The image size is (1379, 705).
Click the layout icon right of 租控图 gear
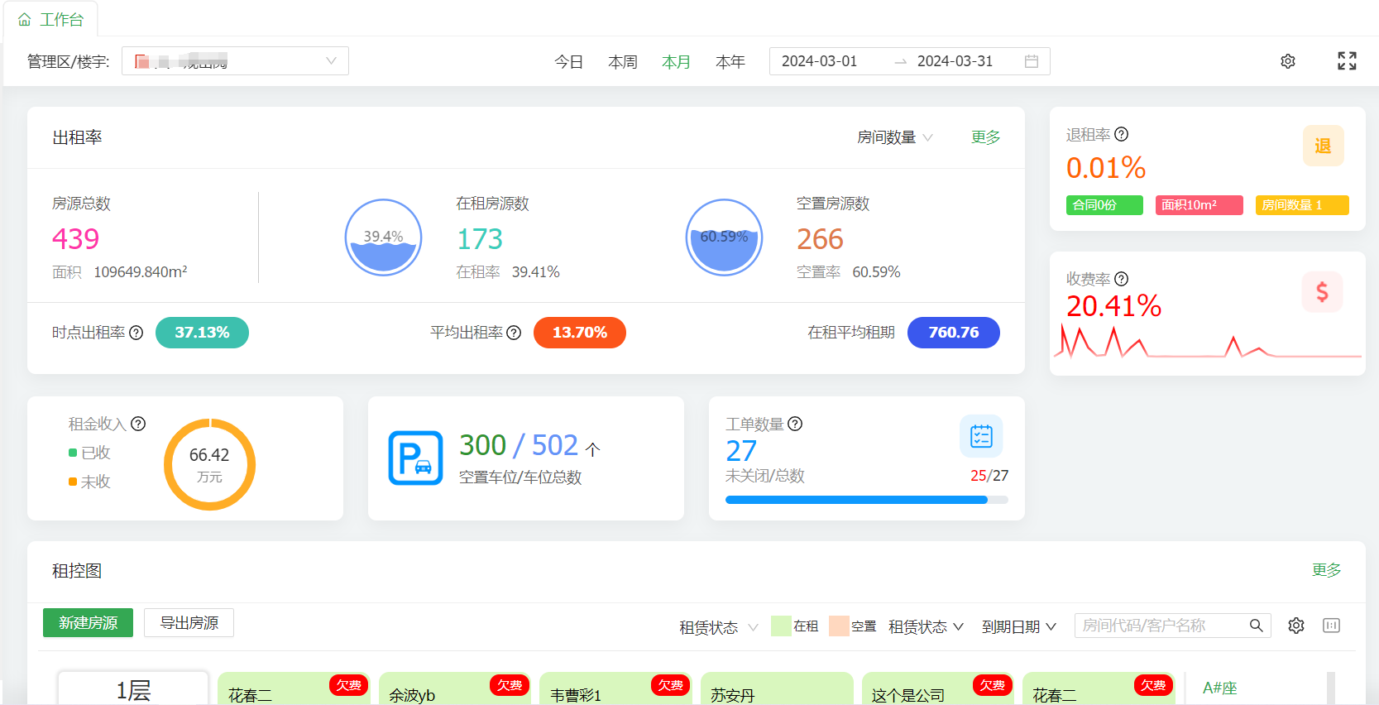coord(1331,626)
